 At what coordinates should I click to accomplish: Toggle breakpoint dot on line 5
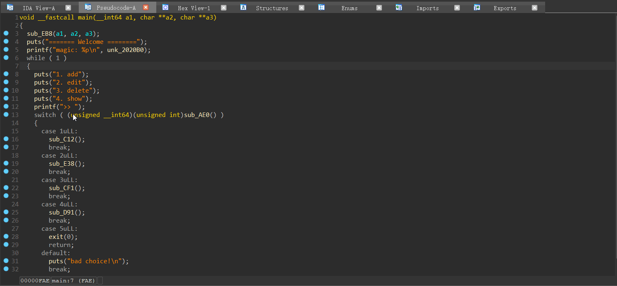6,50
